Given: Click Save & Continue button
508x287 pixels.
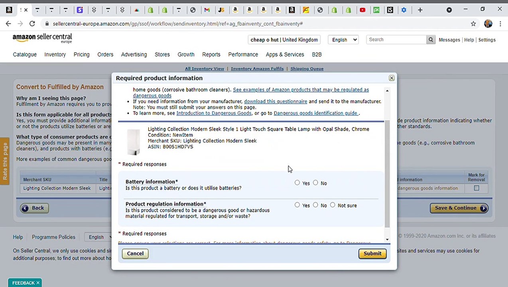Looking at the screenshot, I should tap(459, 208).
